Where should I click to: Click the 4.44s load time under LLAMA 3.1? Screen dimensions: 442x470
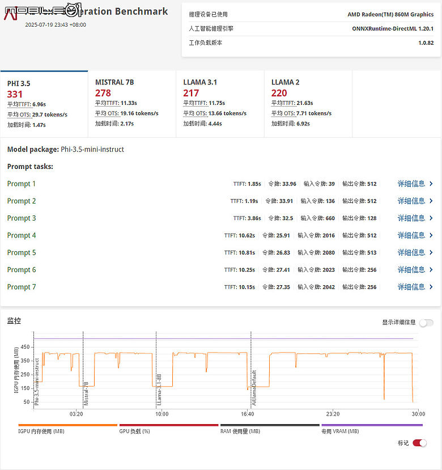(x=215, y=124)
